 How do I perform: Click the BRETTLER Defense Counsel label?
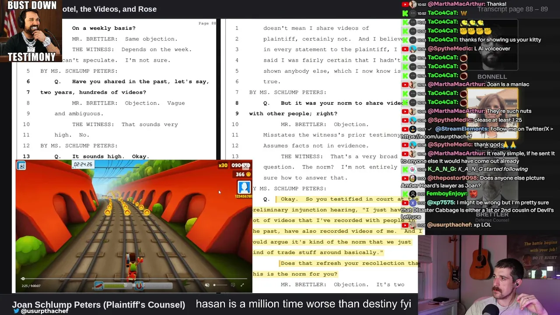[x=492, y=217]
